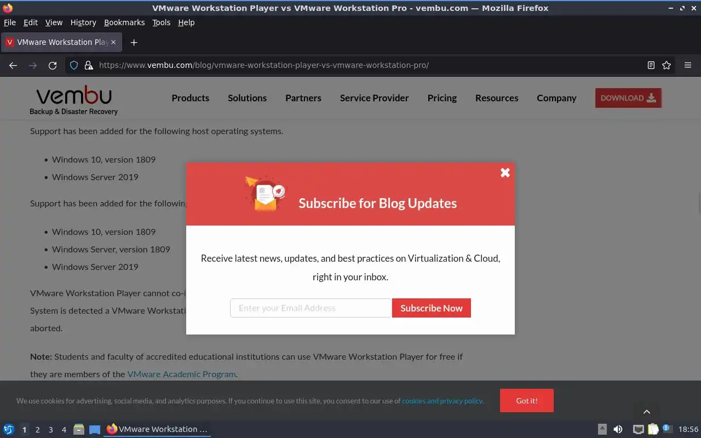Image resolution: width=701 pixels, height=438 pixels.
Task: Click the network tray icon
Action: pyautogui.click(x=638, y=429)
